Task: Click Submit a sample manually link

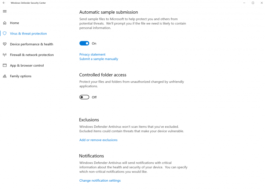Action: coord(99,59)
